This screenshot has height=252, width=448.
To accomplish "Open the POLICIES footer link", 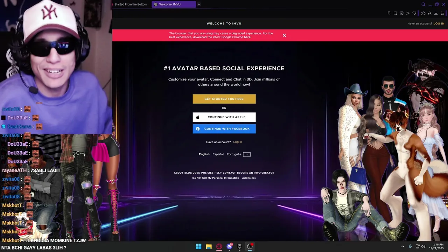I will (207, 173).
